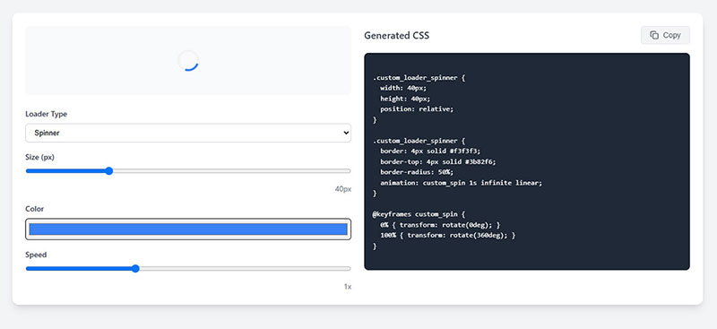Screen dimensions: 717x329
Task: Click the 1x speed value readout
Action: point(348,287)
